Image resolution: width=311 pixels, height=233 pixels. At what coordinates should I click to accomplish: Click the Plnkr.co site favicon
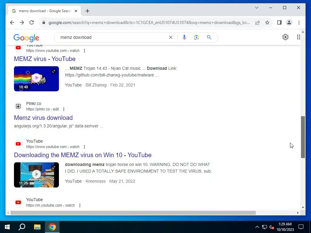(x=18, y=106)
